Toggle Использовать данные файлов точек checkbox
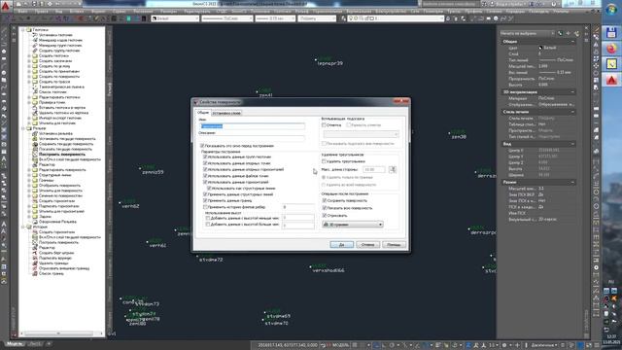The height and width of the screenshot is (350, 622). (x=205, y=175)
